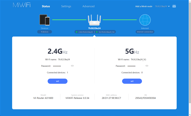Click the MiWiFi logo

pyautogui.click(x=22, y=5)
